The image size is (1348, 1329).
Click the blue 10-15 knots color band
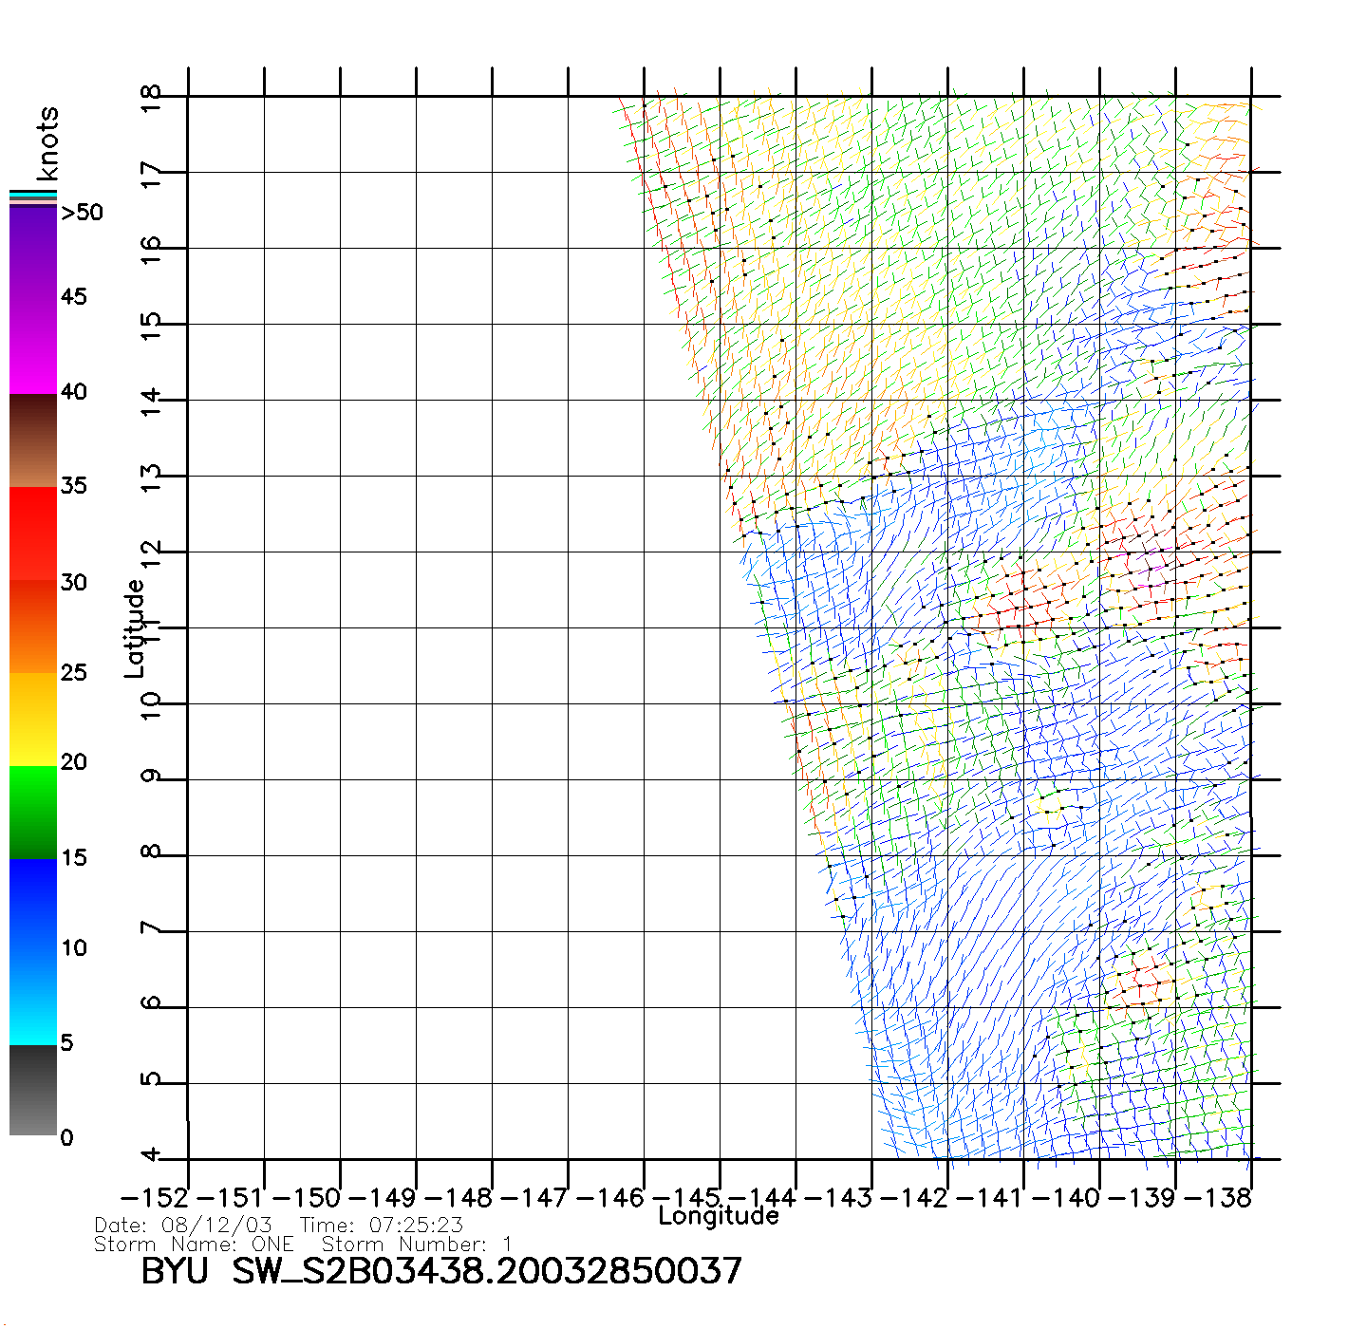tap(33, 904)
